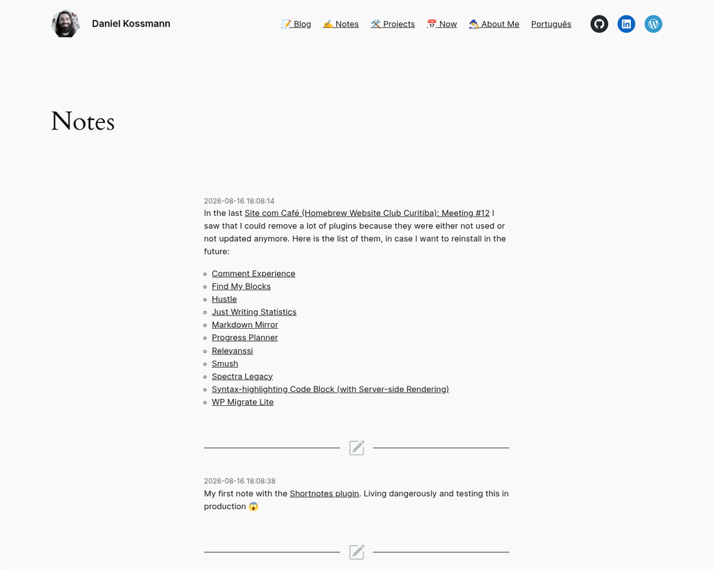Image resolution: width=713 pixels, height=571 pixels.
Task: Open the Blog menu item
Action: pos(296,24)
